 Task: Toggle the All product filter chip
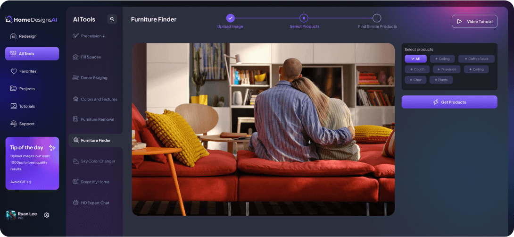[x=415, y=59]
